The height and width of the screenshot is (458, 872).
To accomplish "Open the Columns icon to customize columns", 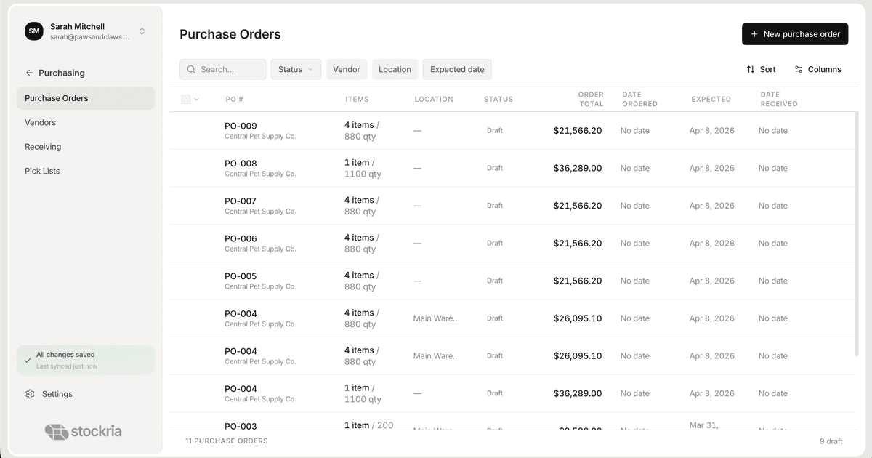I will (x=799, y=69).
